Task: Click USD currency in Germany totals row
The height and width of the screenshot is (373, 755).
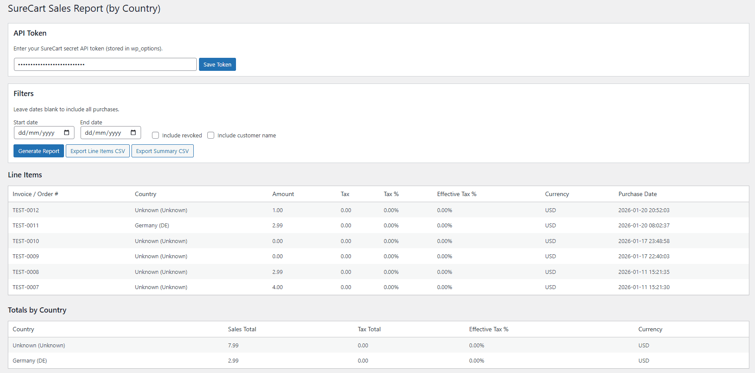Action: click(x=644, y=360)
